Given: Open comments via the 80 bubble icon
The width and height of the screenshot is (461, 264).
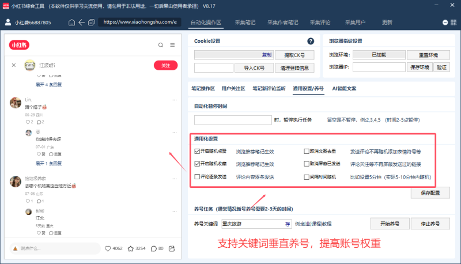Looking at the screenshot, I should point(154,248).
